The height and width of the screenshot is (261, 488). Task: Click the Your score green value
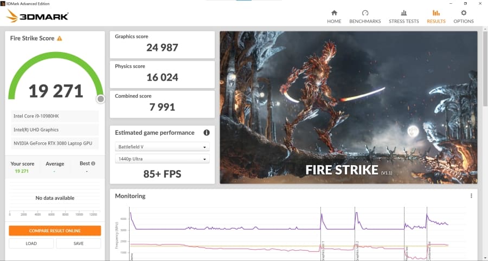click(x=22, y=171)
